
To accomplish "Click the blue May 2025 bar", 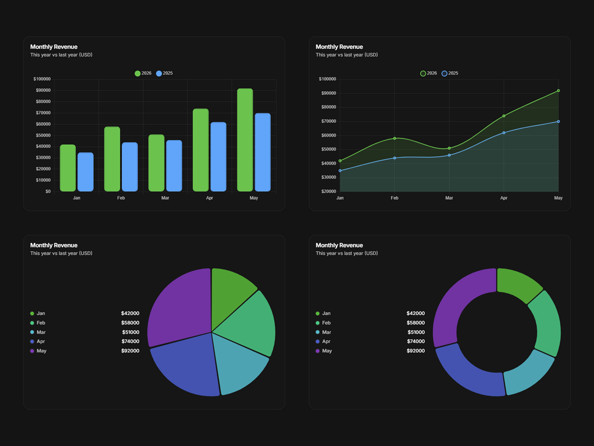I will point(263,152).
